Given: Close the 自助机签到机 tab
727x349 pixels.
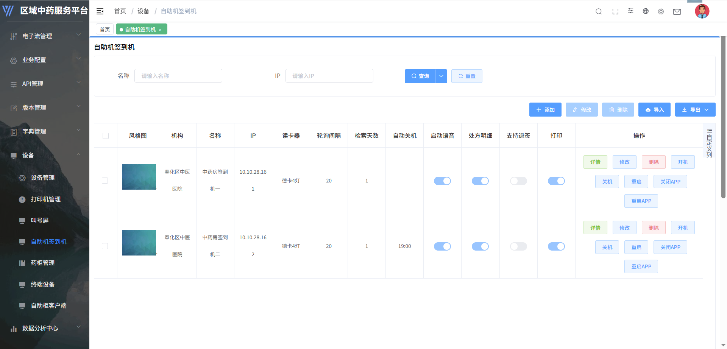Looking at the screenshot, I should pyautogui.click(x=160, y=30).
